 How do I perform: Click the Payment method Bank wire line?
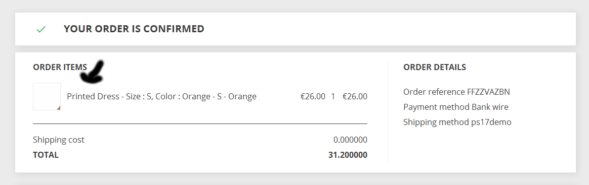pyautogui.click(x=455, y=107)
